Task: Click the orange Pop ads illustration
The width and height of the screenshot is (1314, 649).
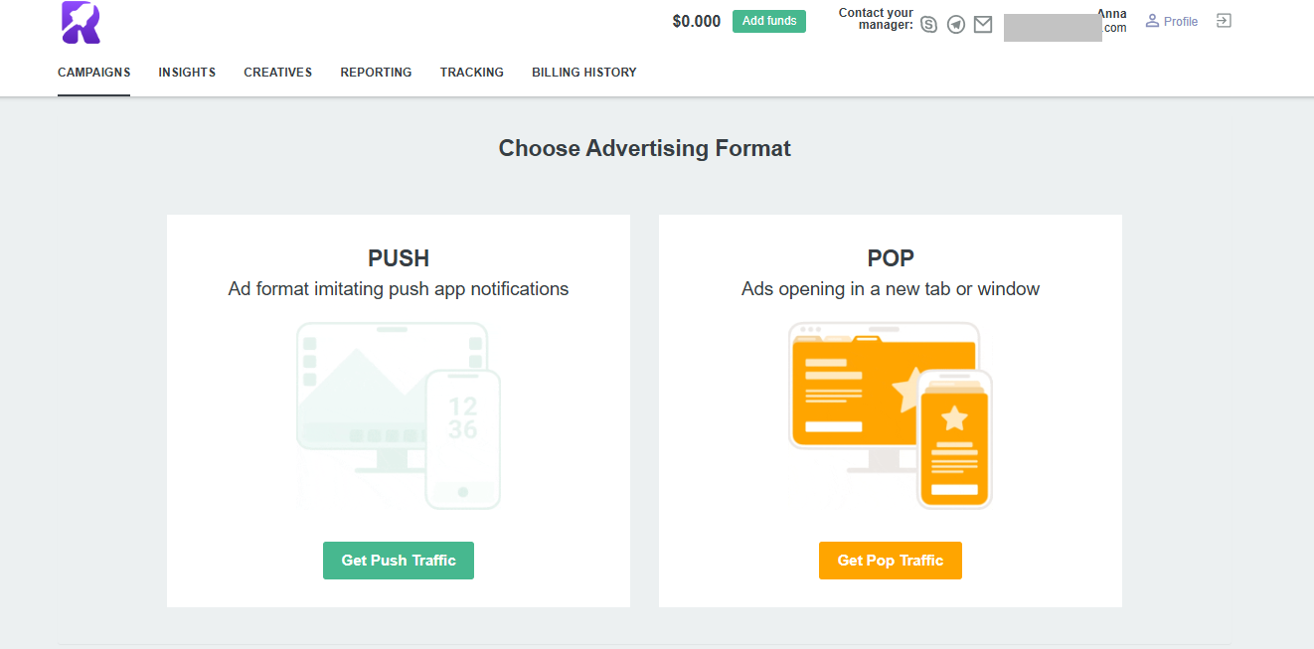Action: (891, 415)
